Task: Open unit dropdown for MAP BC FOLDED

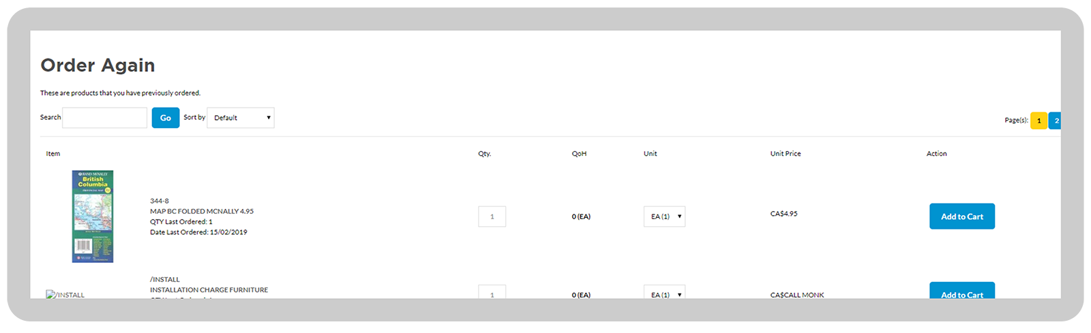Action: [x=664, y=217]
